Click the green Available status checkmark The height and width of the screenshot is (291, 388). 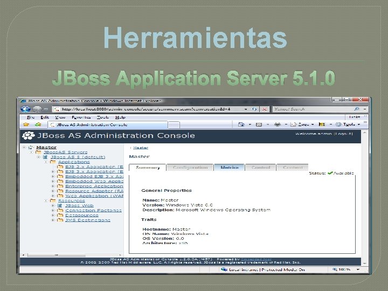click(330, 173)
